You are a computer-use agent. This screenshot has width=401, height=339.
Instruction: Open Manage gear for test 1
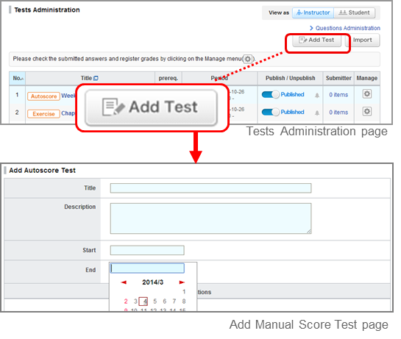point(366,94)
